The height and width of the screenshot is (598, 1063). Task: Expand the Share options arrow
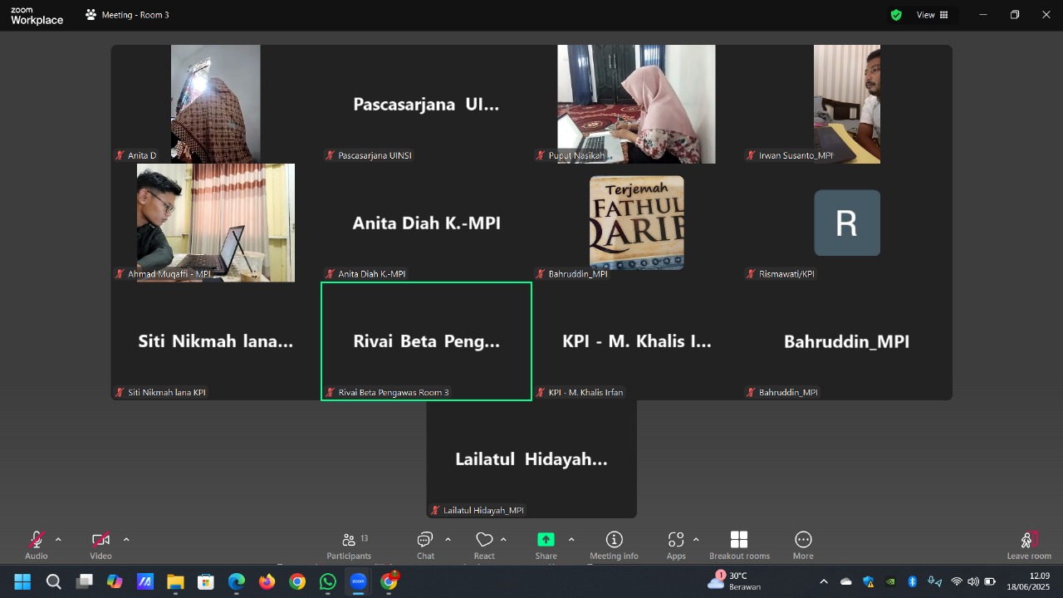coord(571,540)
